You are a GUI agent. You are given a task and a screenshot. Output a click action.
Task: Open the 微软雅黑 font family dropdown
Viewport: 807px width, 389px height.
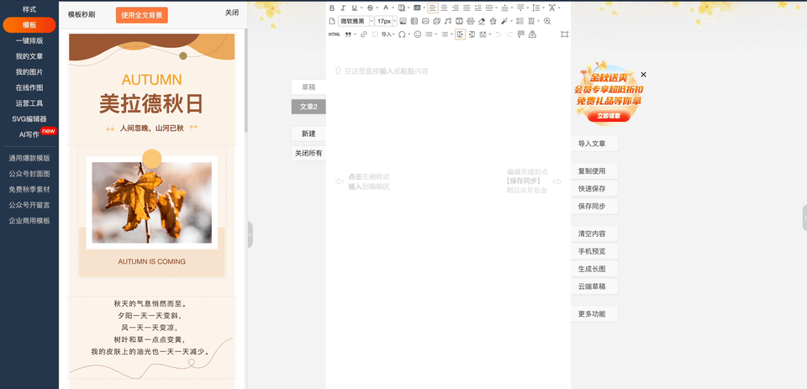coord(356,21)
